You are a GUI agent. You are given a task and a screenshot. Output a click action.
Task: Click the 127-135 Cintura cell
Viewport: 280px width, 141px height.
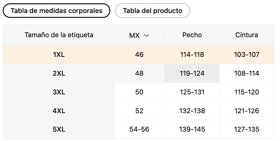(x=247, y=129)
